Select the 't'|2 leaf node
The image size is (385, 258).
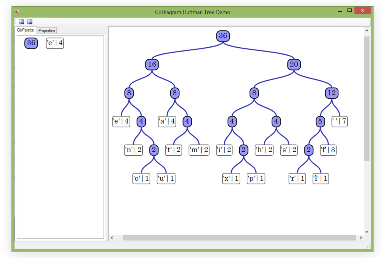pos(174,150)
